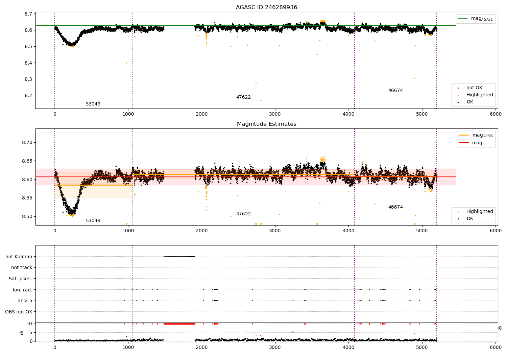This screenshot has width=507, height=355.
Task: Click 'Highlighted' in the top panel legend
Action: click(480, 95)
